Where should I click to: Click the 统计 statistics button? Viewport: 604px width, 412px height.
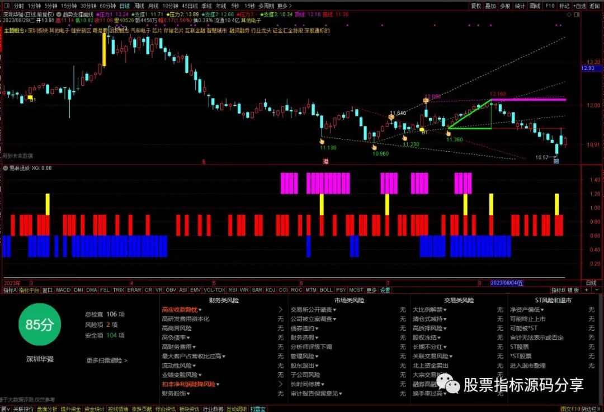[520, 6]
